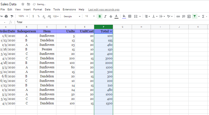Open the Georgia font dropdown
The height and width of the screenshot is (115, 209).
point(72,16)
